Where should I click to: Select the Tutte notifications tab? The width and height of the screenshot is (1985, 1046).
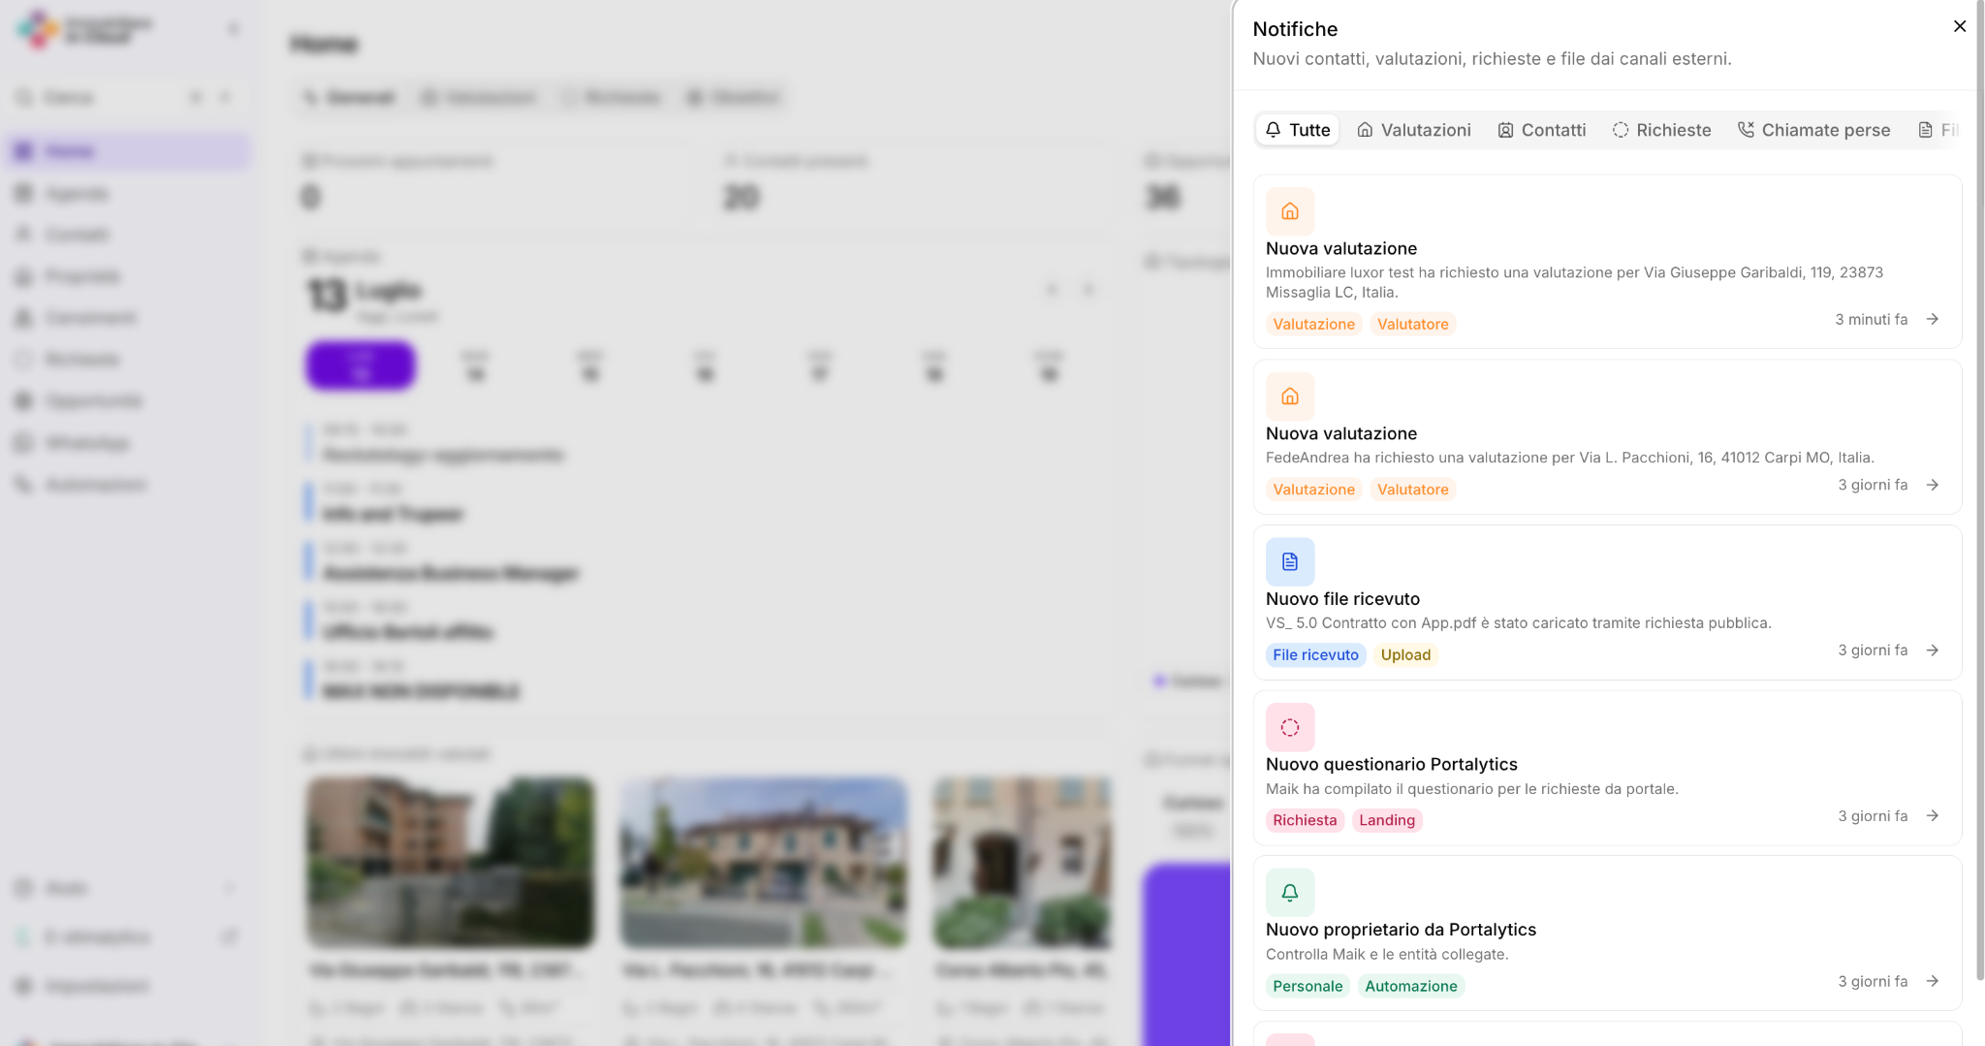(1297, 130)
